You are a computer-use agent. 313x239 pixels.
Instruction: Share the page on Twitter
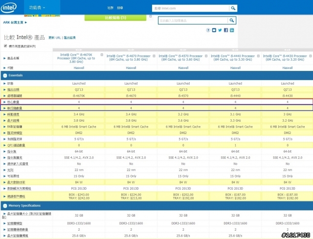(x=220, y=30)
